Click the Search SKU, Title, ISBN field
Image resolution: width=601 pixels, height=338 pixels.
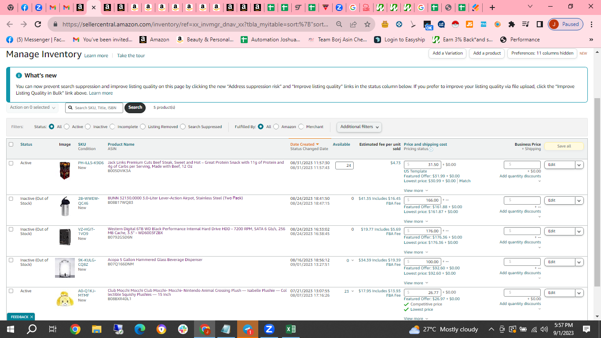(x=94, y=108)
